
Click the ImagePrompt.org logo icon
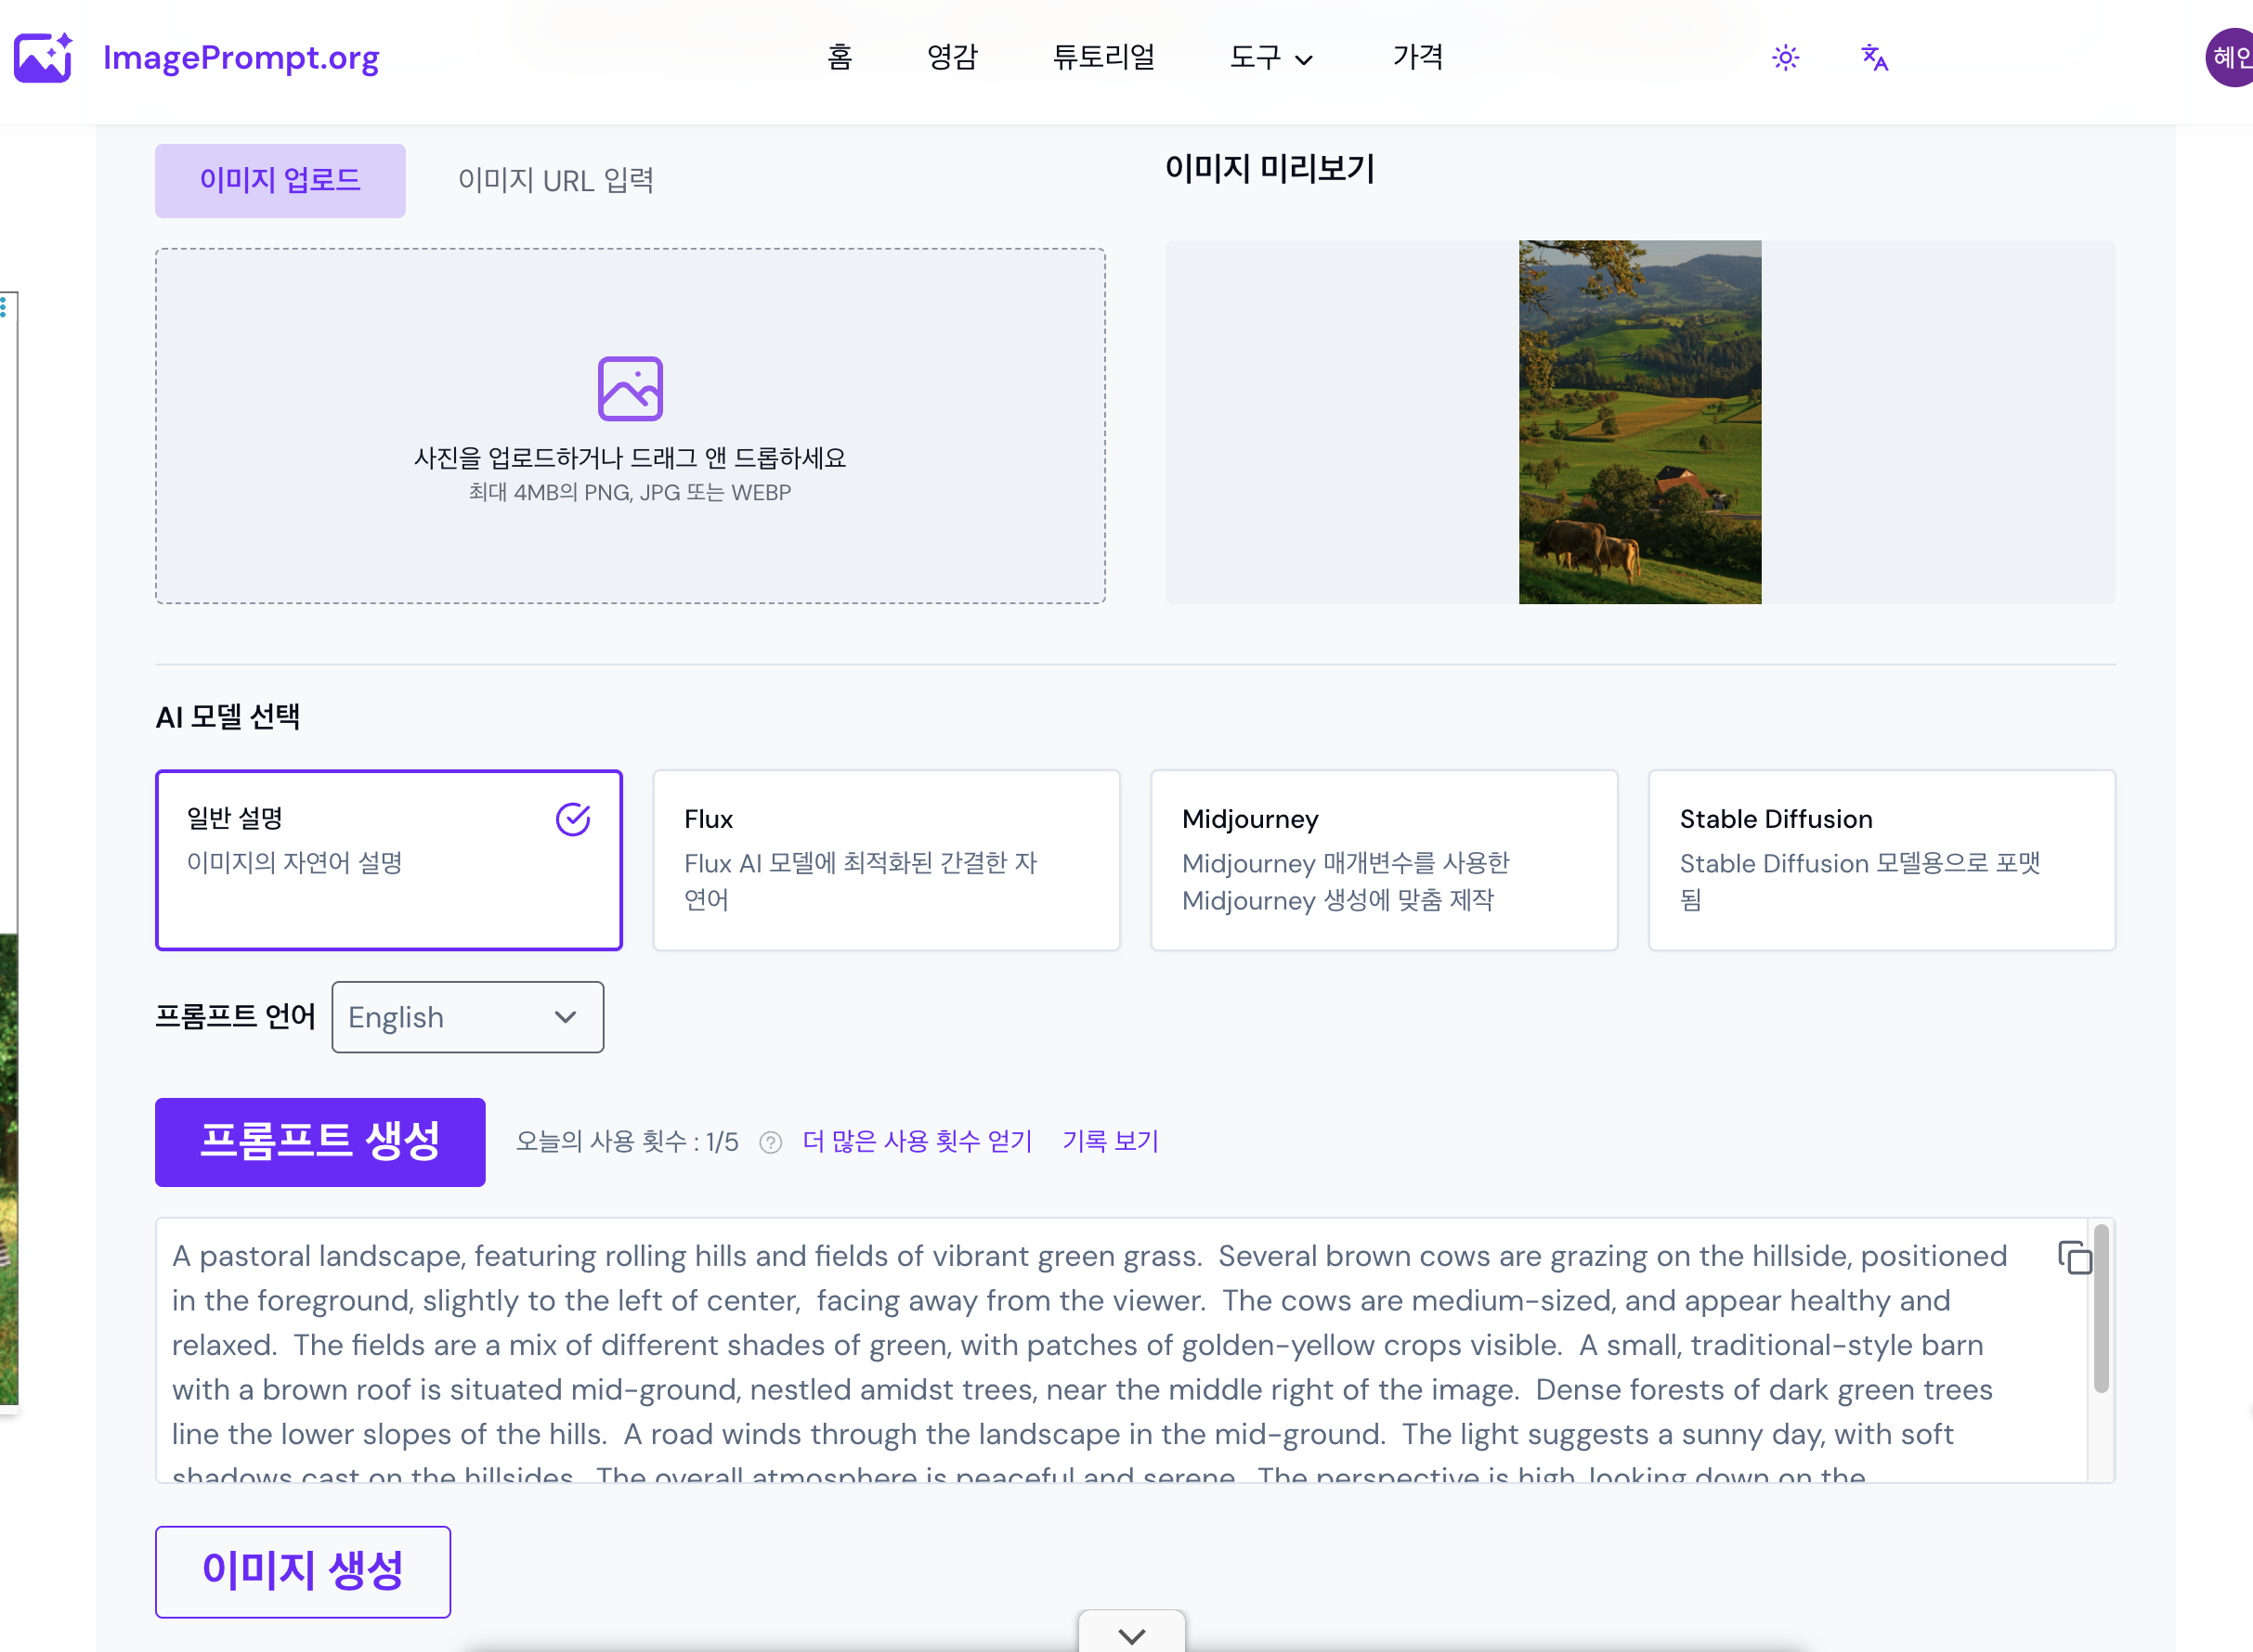[43, 57]
